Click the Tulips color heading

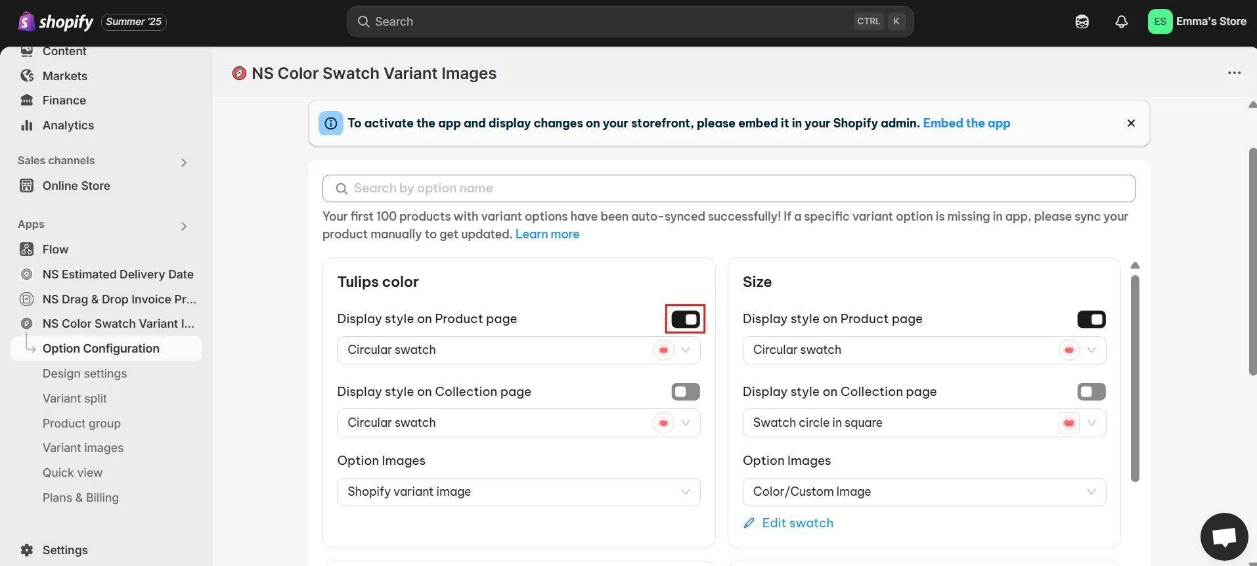pos(378,282)
